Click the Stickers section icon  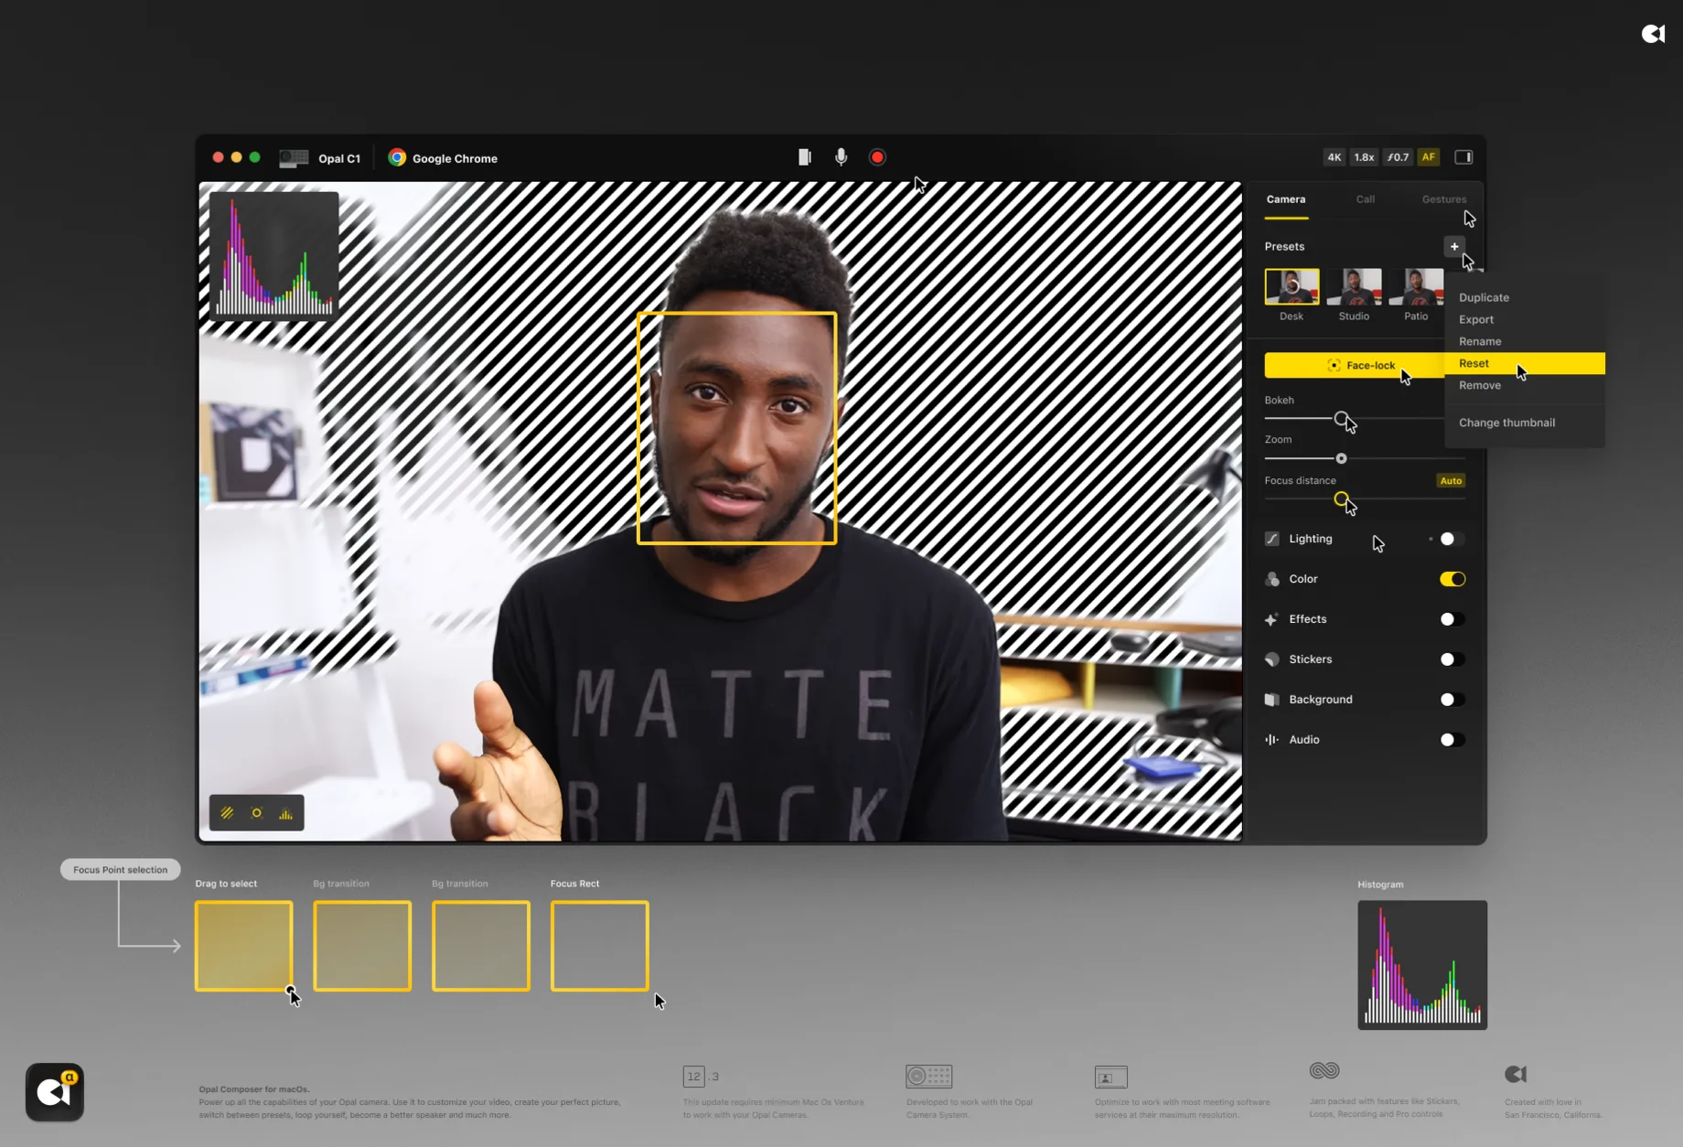1272,659
